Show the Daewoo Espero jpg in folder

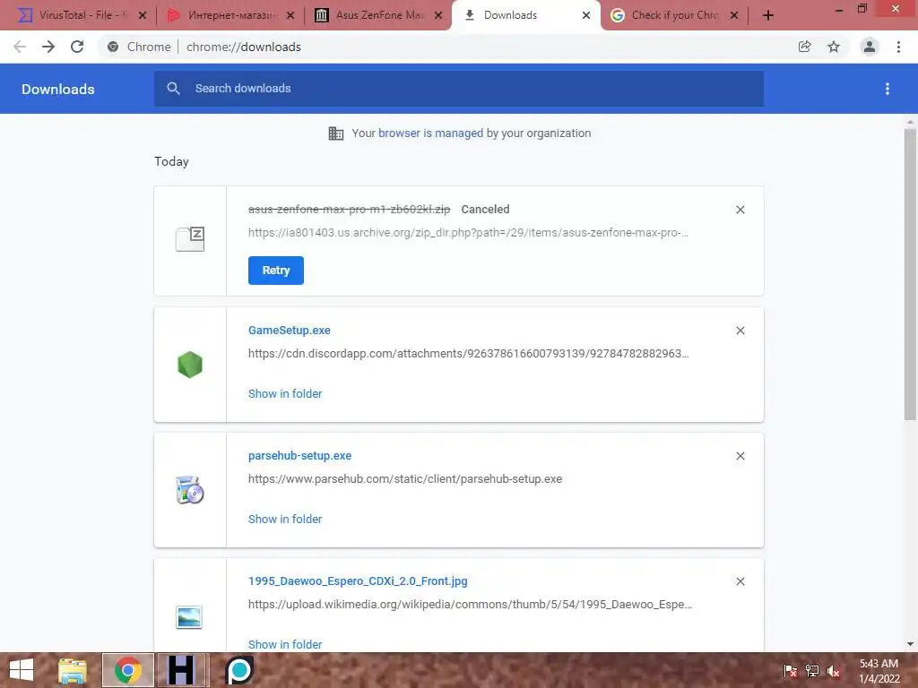[285, 644]
